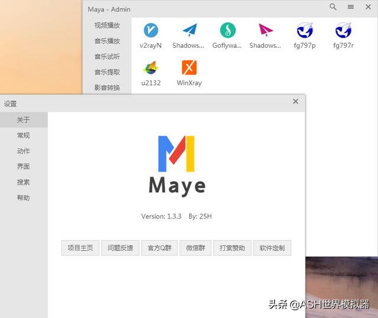Click the Maya - Admin window title
The height and width of the screenshot is (318, 378).
pos(109,9)
